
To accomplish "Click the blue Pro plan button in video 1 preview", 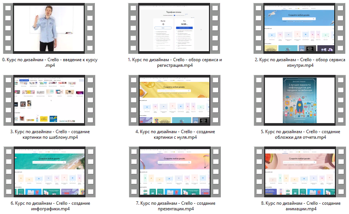I will (185, 28).
